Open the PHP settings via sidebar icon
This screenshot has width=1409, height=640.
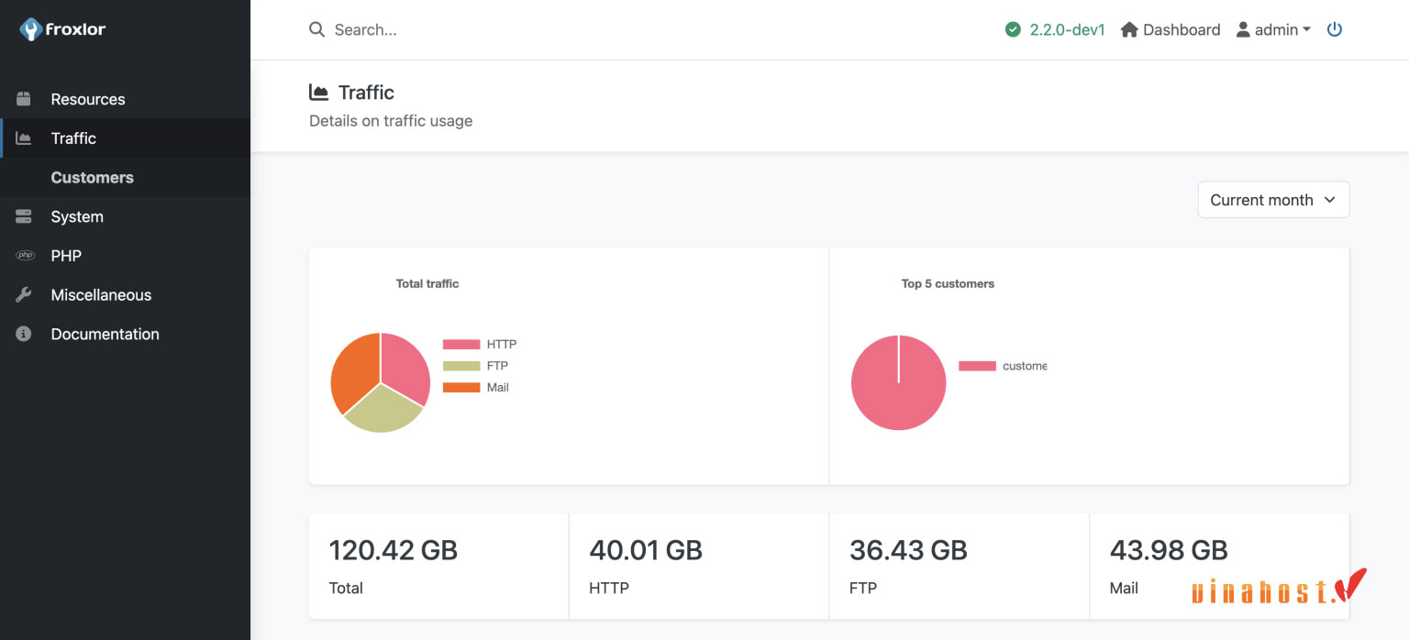[25, 255]
